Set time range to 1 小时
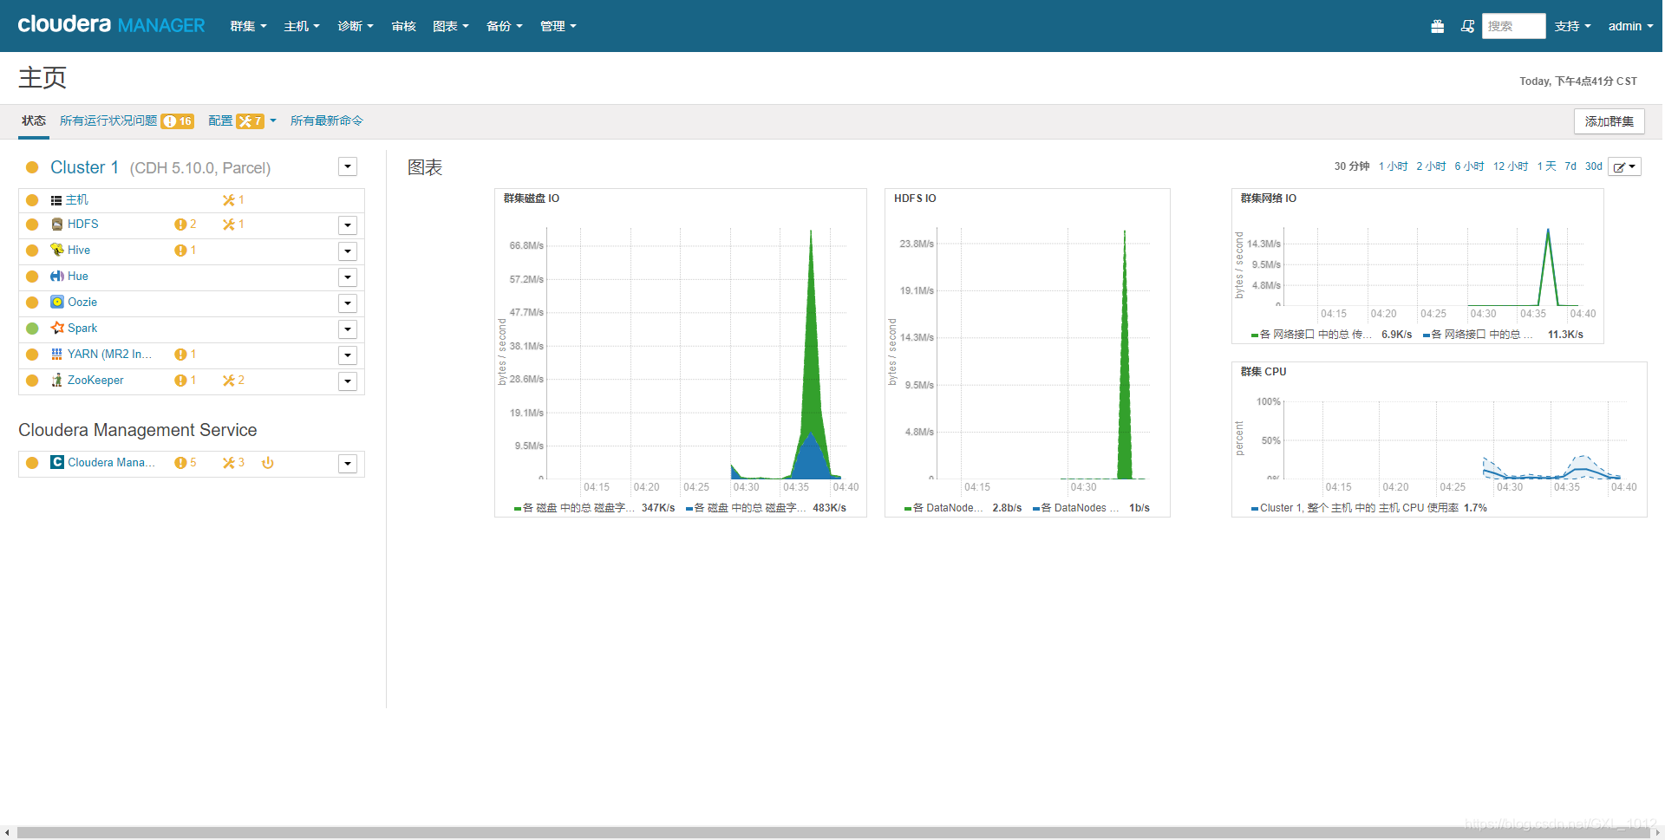The height and width of the screenshot is (840, 1665). [x=1393, y=166]
